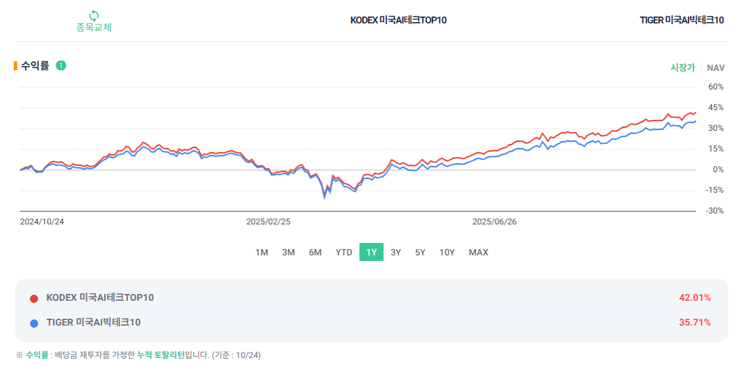Image resolution: width=734 pixels, height=369 pixels.
Task: Click the red KODEX legend dot
Action: (34, 299)
